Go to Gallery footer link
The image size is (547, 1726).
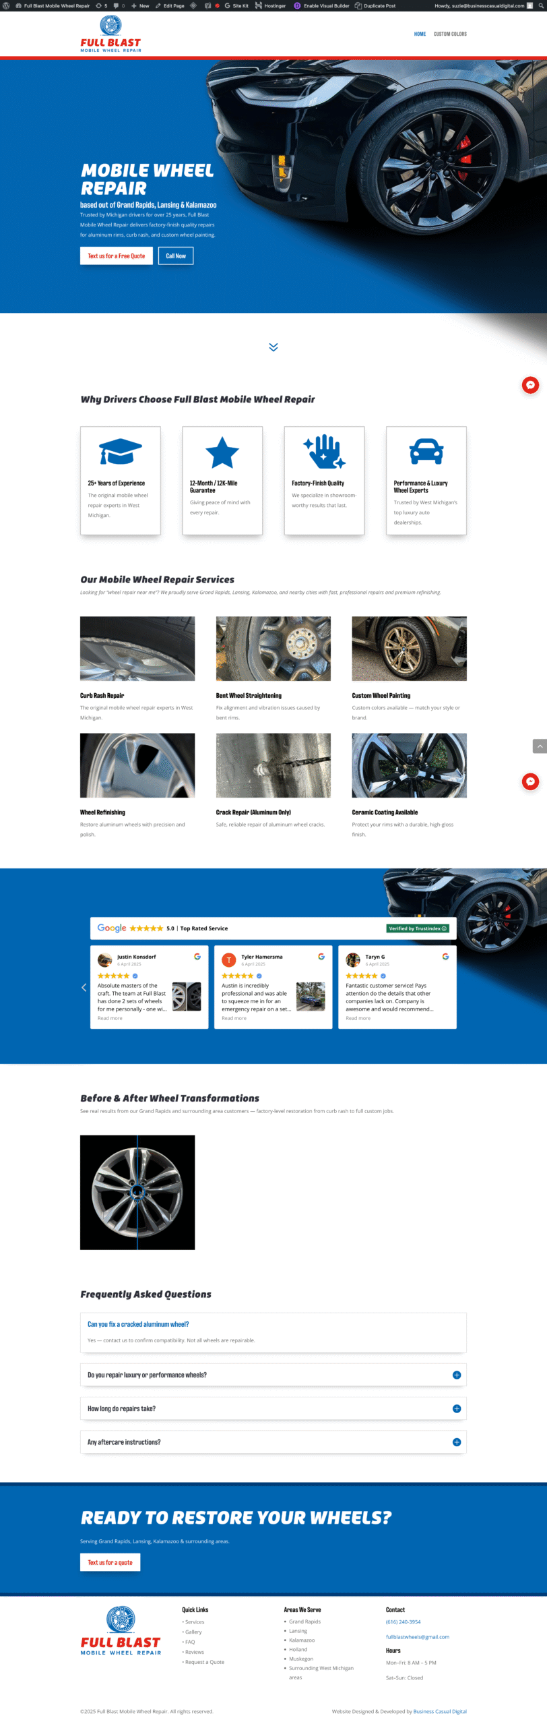pyautogui.click(x=193, y=1632)
